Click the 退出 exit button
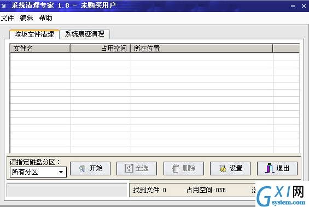Image resolution: width=309 pixels, height=207 pixels. [x=277, y=168]
